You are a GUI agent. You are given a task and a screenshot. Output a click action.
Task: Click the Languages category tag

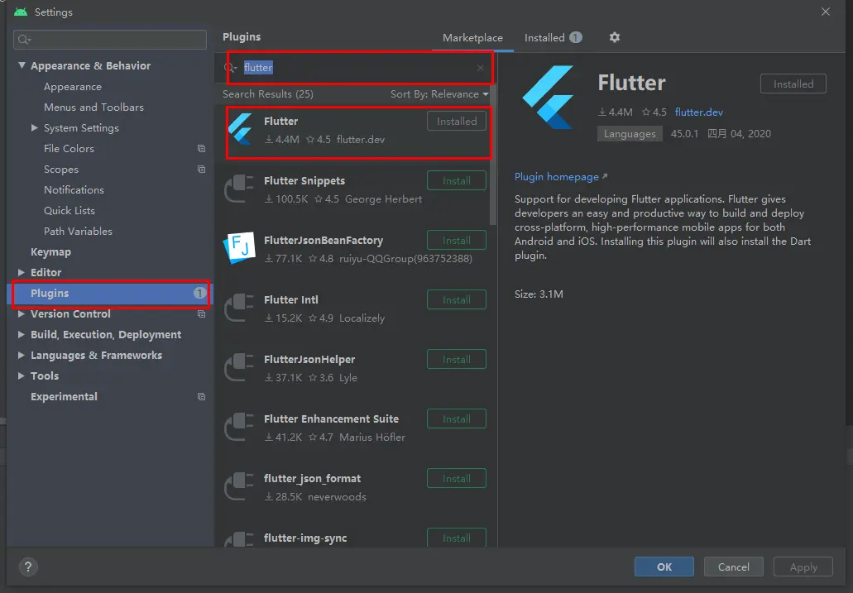coord(630,134)
